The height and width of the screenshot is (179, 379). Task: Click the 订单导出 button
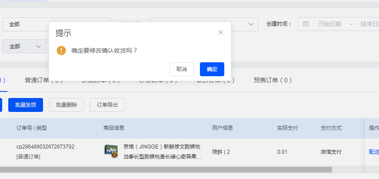pyautogui.click(x=107, y=105)
